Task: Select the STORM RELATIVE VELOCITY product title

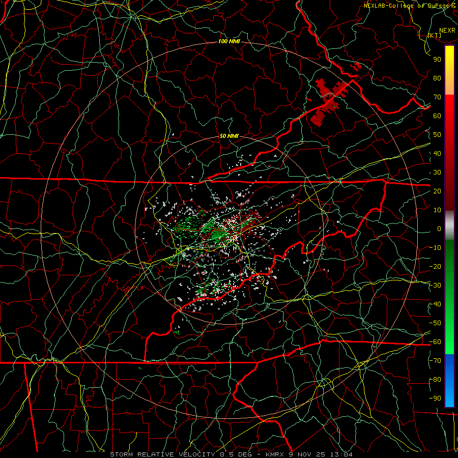Action: point(163,454)
